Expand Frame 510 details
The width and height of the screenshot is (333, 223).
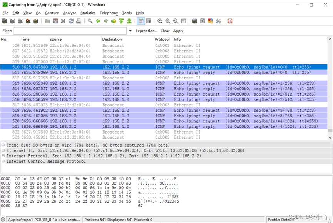pos(3,145)
